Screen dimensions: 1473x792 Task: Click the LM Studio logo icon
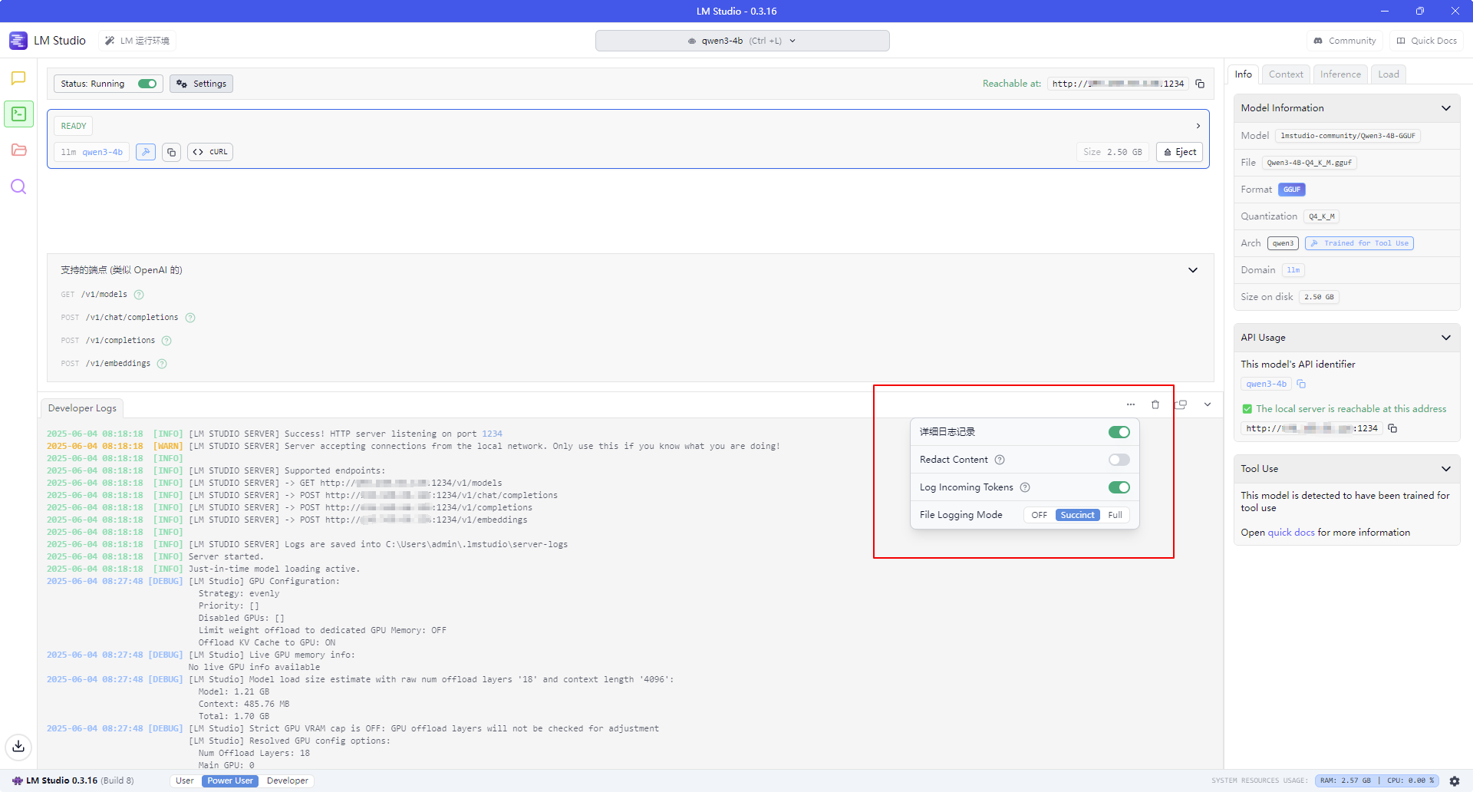[18, 41]
